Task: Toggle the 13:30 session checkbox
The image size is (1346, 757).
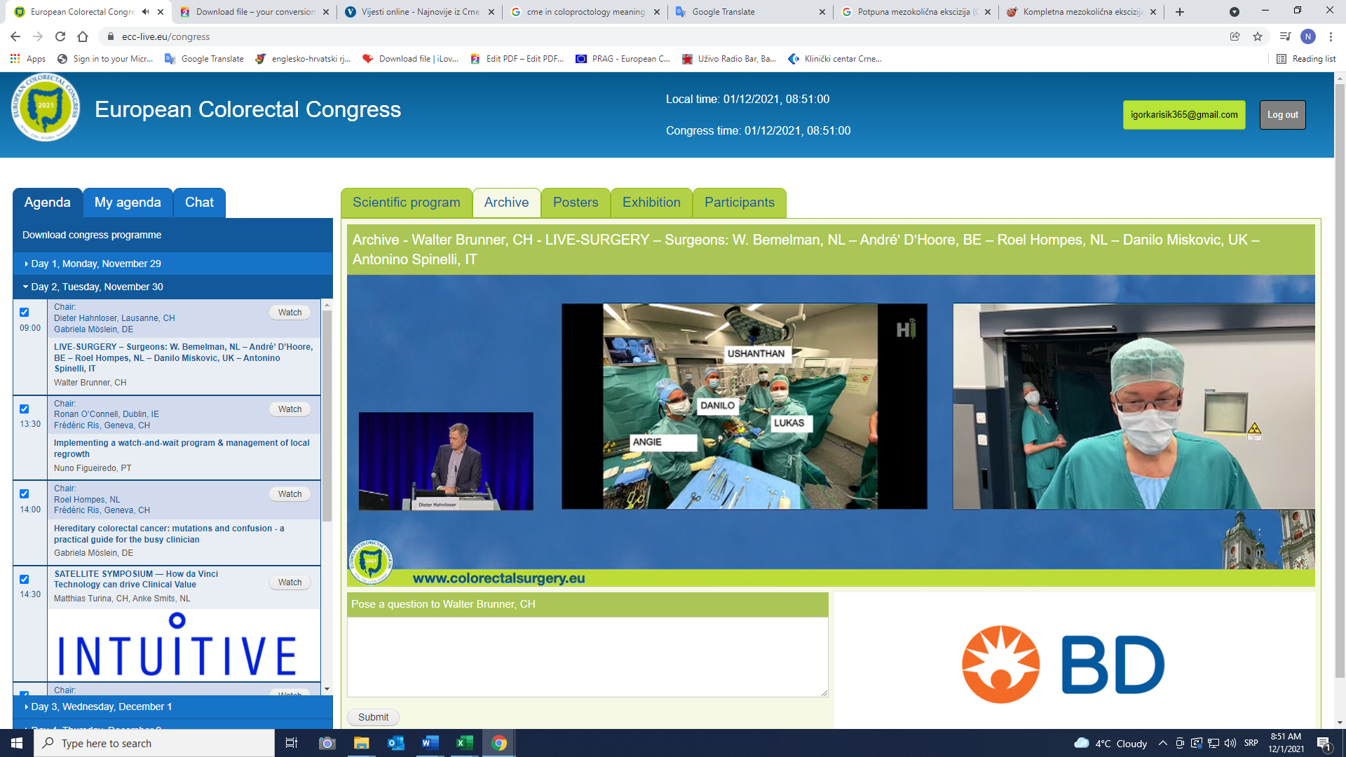Action: click(25, 409)
